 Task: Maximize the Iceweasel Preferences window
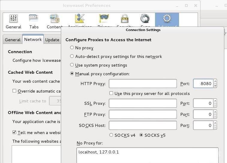tap(186, 5)
